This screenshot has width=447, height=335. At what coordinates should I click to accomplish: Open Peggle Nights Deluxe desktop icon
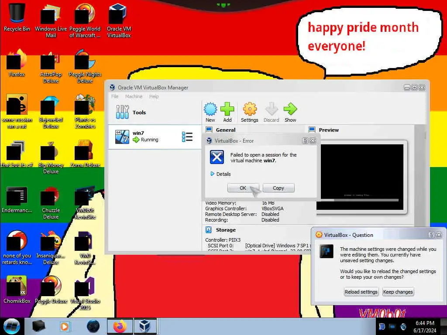coord(85,66)
